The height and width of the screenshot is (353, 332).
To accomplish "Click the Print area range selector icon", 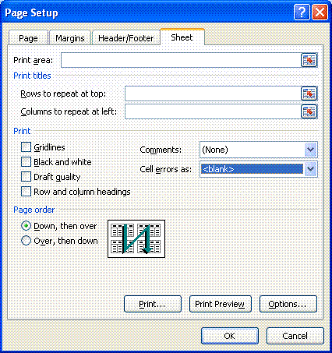I will [x=309, y=60].
